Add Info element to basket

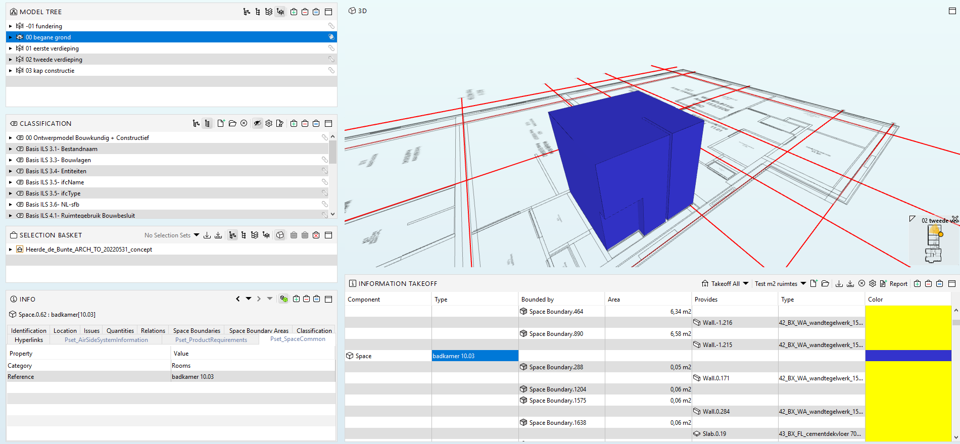(x=296, y=299)
